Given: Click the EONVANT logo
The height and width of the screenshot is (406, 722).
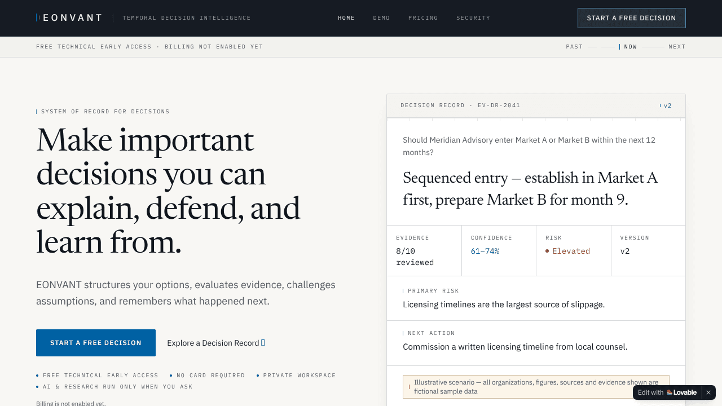Looking at the screenshot, I should pos(69,18).
